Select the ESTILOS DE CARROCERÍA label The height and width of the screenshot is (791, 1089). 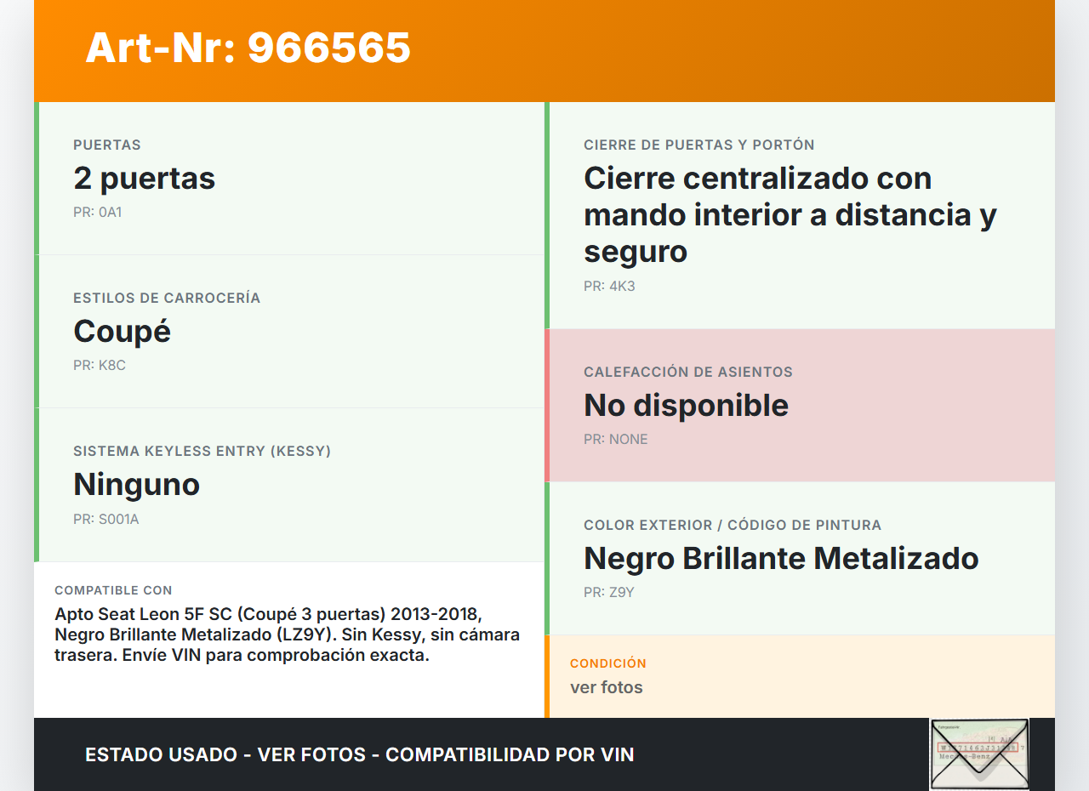(x=167, y=298)
